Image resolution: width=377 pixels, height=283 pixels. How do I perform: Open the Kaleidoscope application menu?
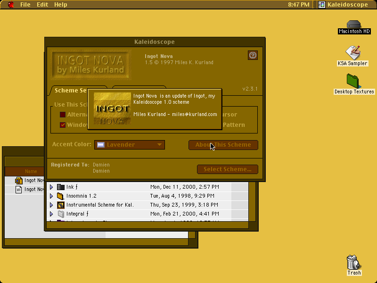pyautogui.click(x=343, y=5)
